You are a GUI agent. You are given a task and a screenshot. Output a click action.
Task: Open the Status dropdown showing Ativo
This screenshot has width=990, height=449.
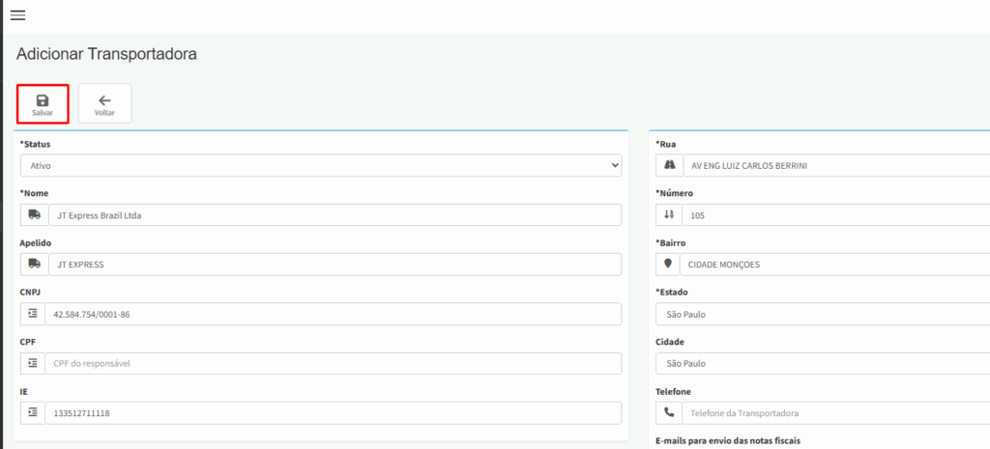pyautogui.click(x=321, y=165)
